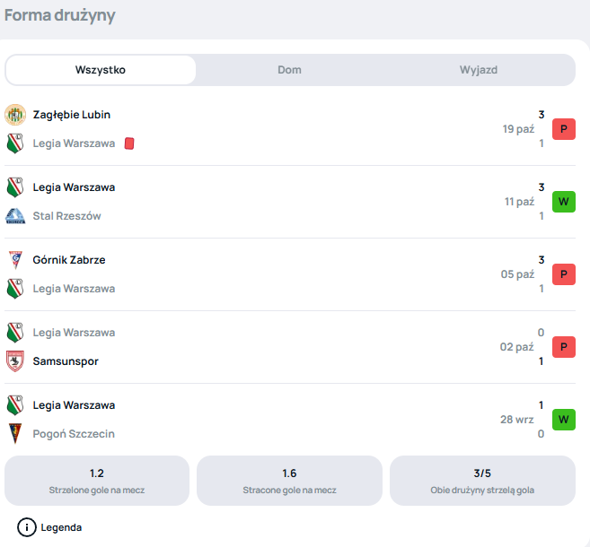Click the Pogoń Szczecin club crest

[15, 434]
